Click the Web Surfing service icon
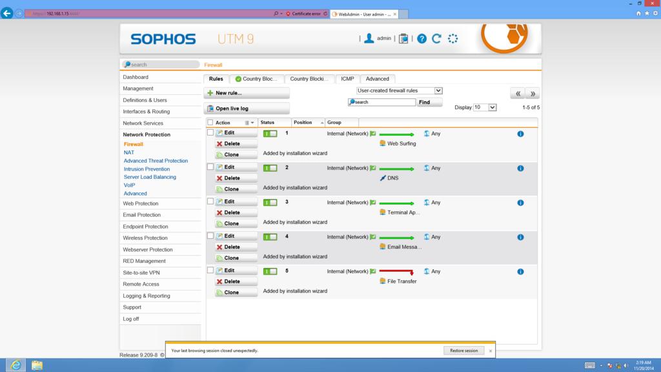Viewport: 661px width, 372px height. [x=383, y=143]
